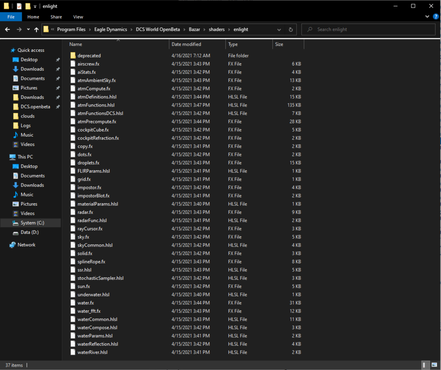The width and height of the screenshot is (441, 370).
Task: Select splineRope.fx file name
Action: (91, 261)
